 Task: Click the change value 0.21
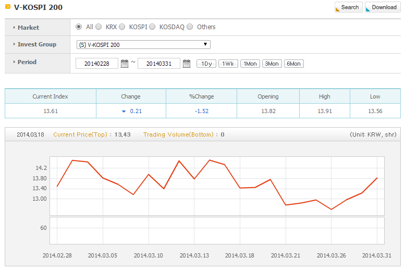coord(136,111)
